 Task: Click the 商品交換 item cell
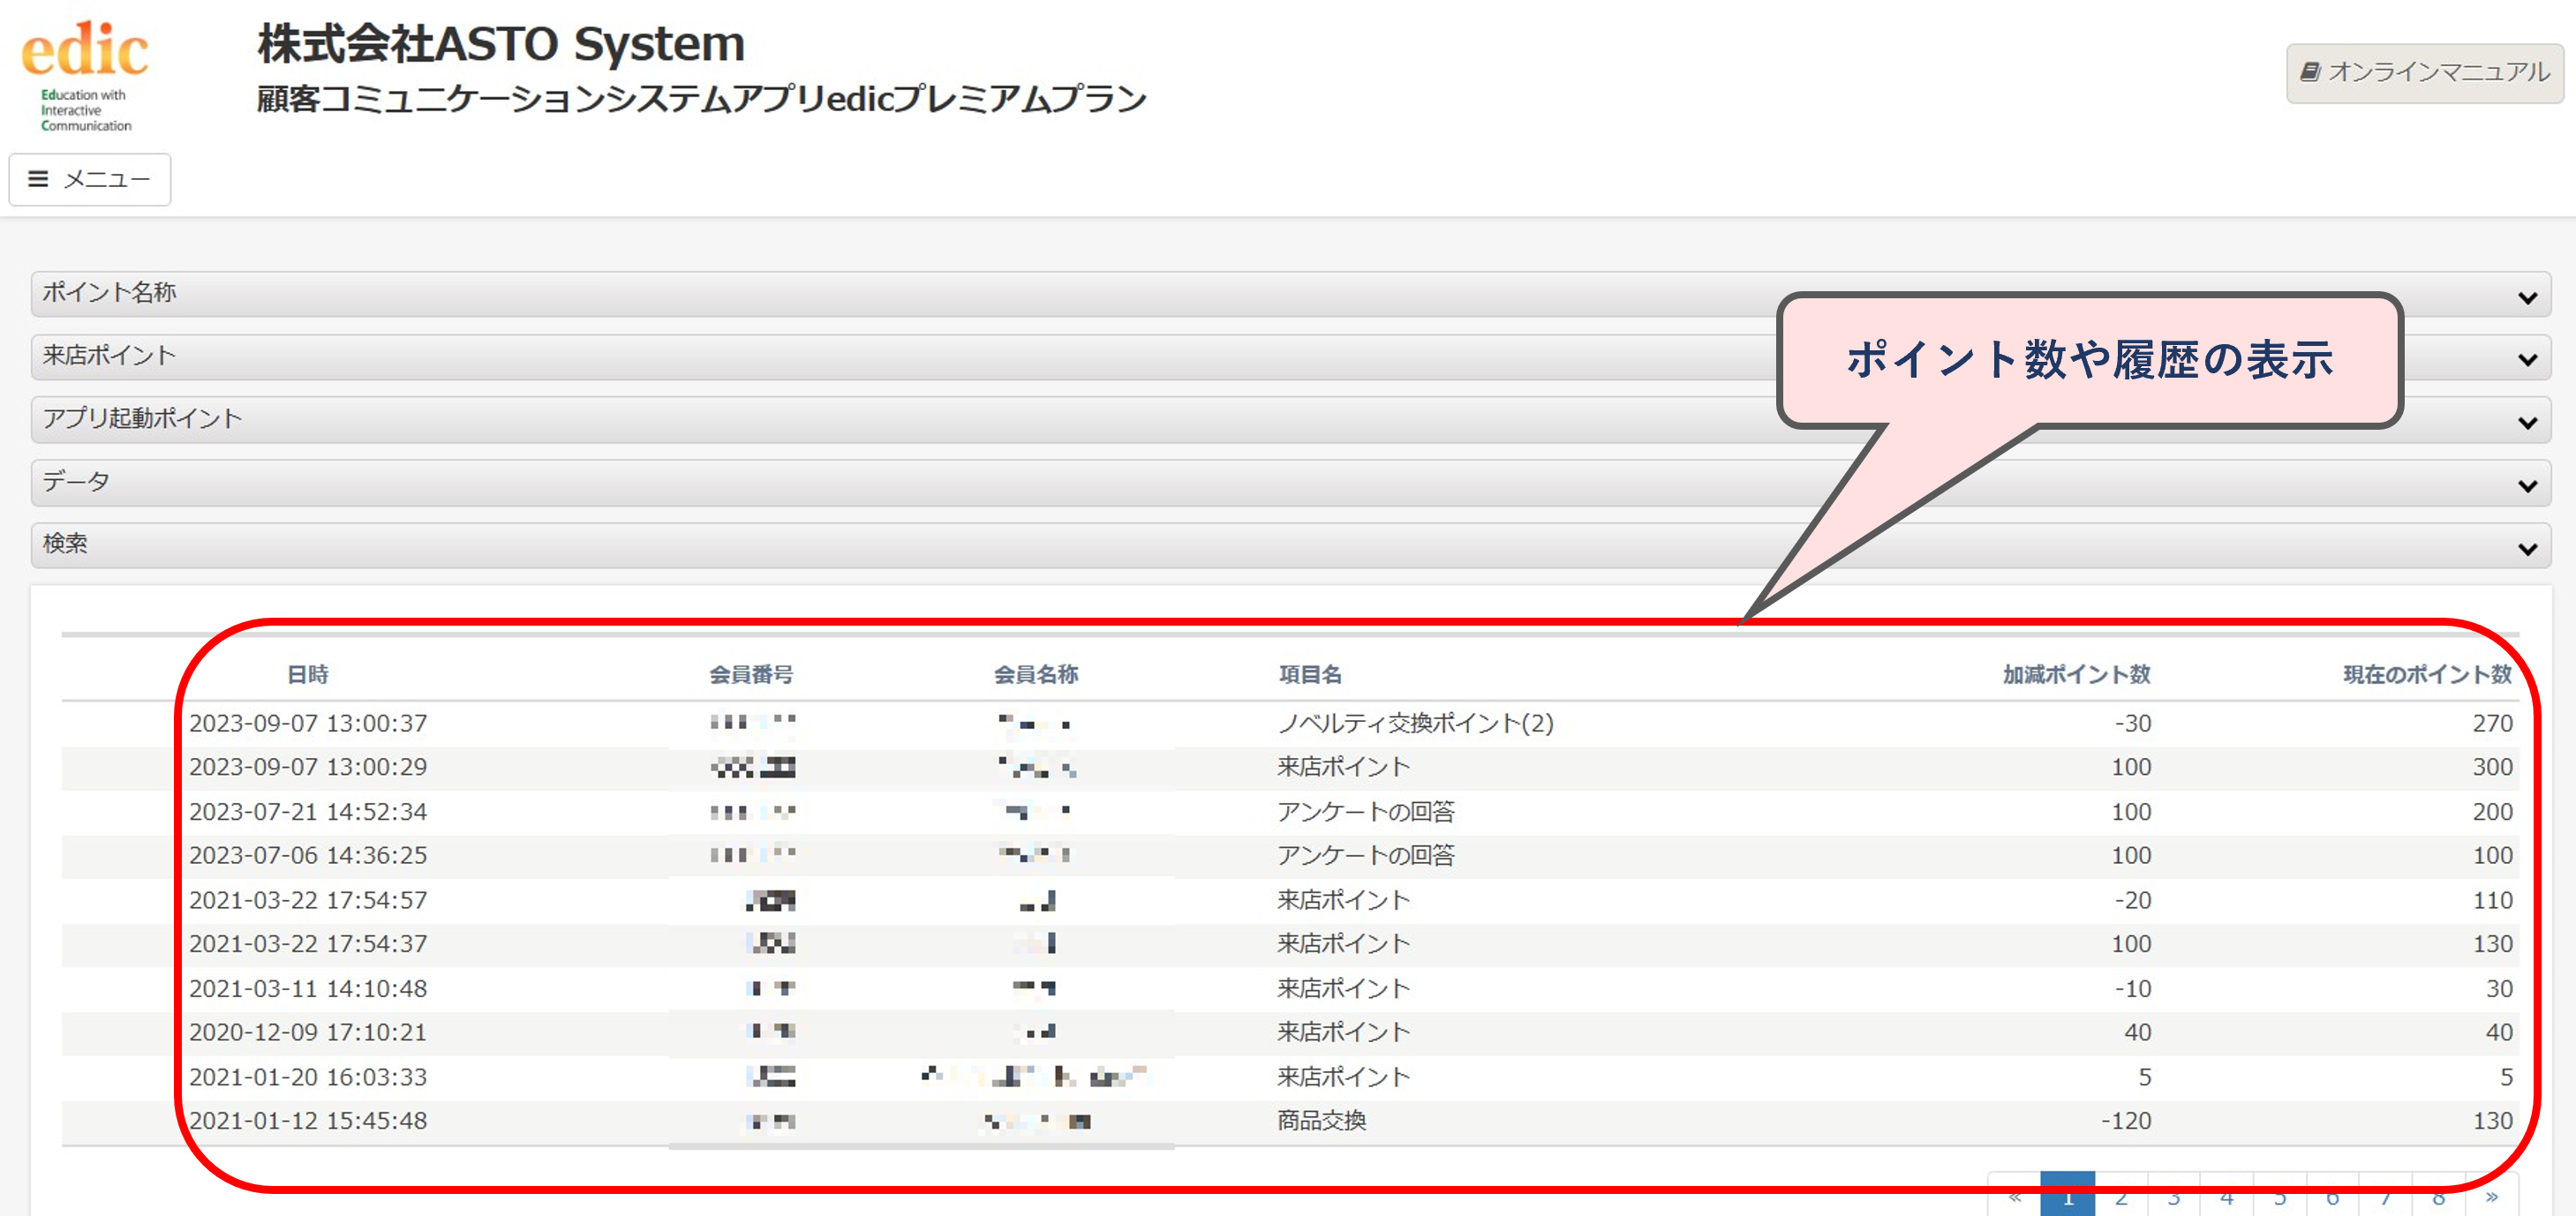pyautogui.click(x=1321, y=1121)
